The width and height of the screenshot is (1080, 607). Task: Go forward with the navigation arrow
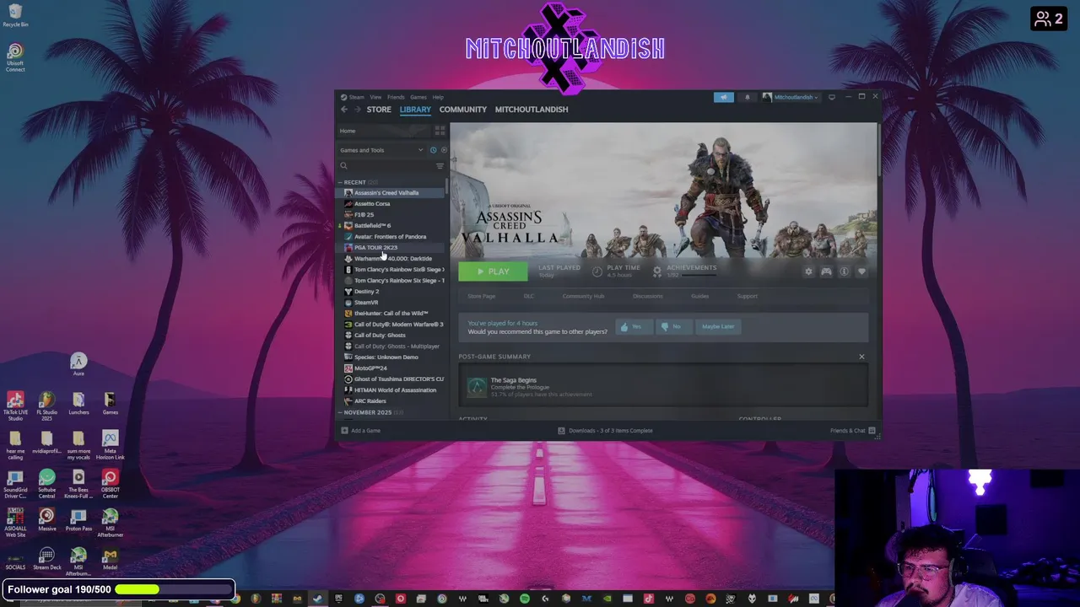(357, 110)
